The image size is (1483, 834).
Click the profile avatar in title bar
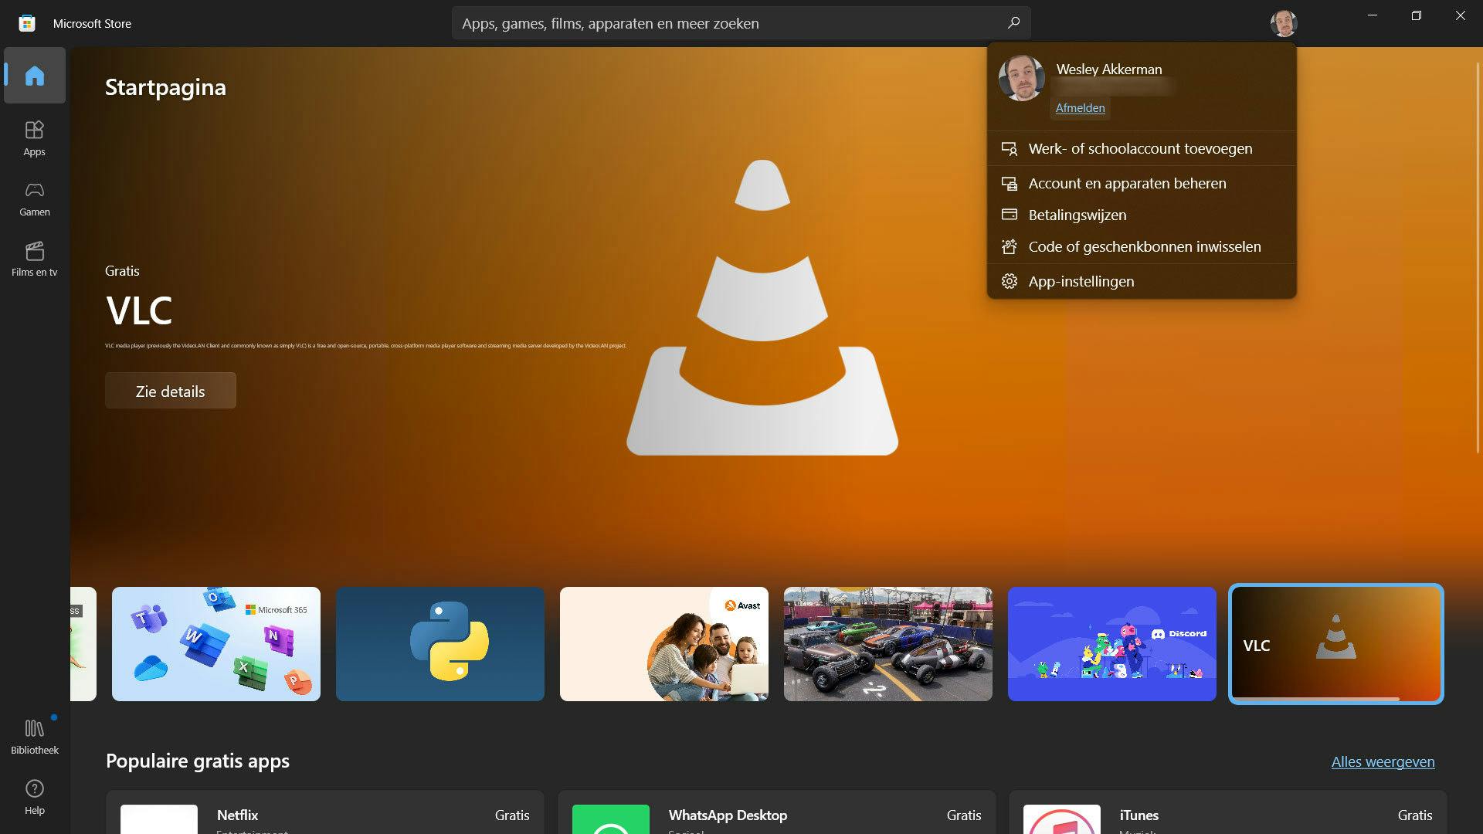coord(1283,23)
